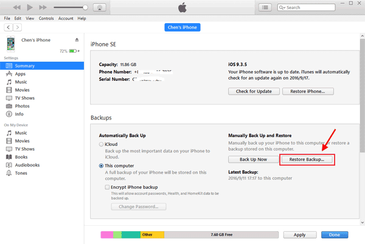Click the Phone Number label
The width and height of the screenshot is (365, 244).
[x=115, y=72]
